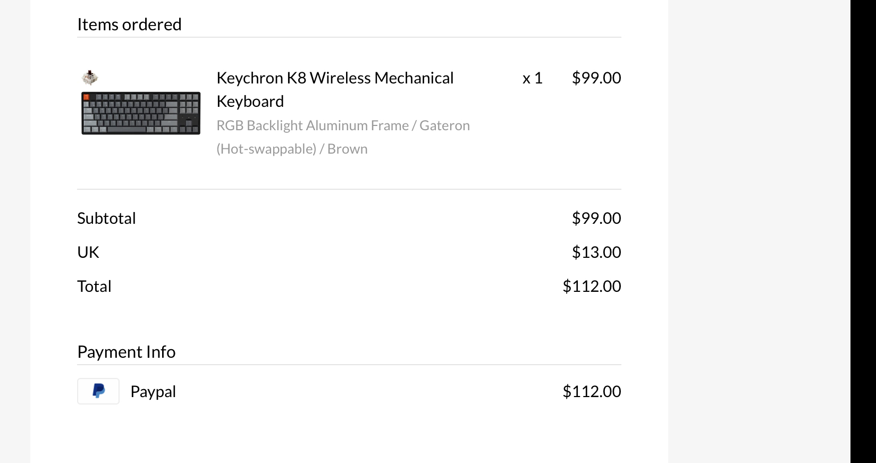Click the $99.00 price beside the keyboard item
The height and width of the screenshot is (463, 876).
click(596, 78)
